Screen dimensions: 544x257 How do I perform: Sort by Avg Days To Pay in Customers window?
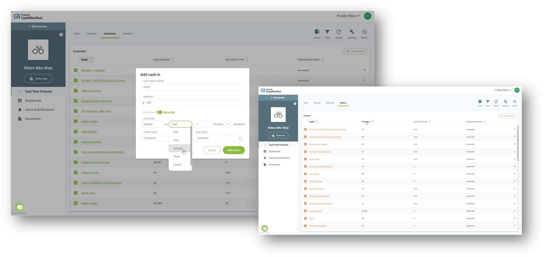pyautogui.click(x=247, y=60)
